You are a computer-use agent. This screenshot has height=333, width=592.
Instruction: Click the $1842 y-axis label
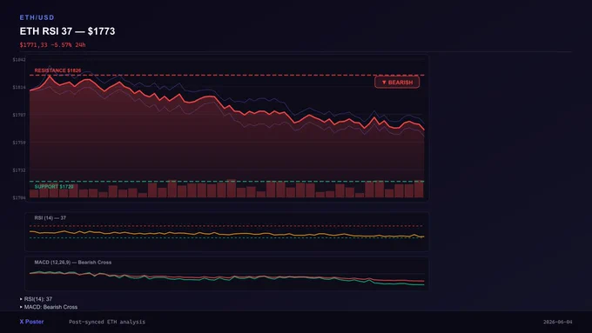(19, 60)
